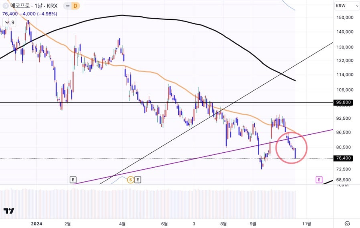Click the 99,800 horizontal line price label
This screenshot has width=360, height=228.
pos(343,103)
